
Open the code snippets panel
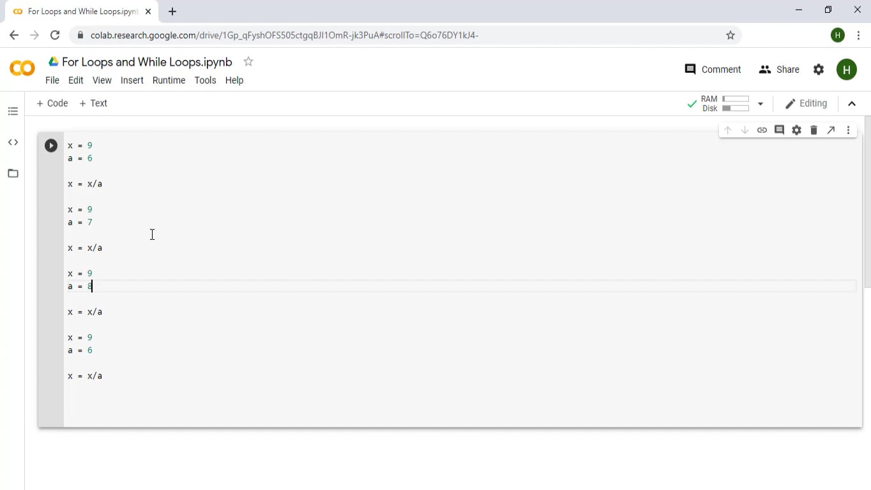point(13,142)
